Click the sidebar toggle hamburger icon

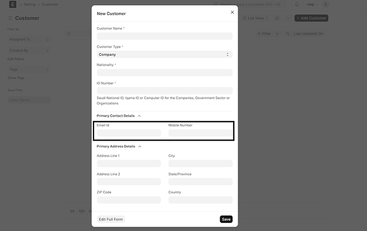(10, 18)
